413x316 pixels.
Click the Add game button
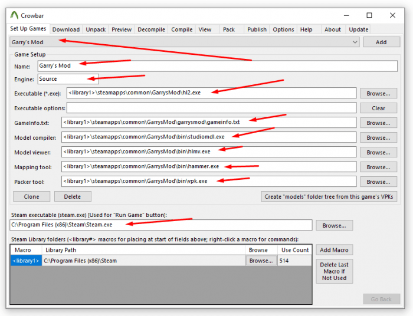[381, 42]
